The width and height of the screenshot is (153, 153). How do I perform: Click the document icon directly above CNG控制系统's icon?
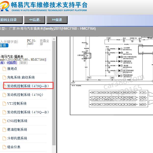point(4,112)
